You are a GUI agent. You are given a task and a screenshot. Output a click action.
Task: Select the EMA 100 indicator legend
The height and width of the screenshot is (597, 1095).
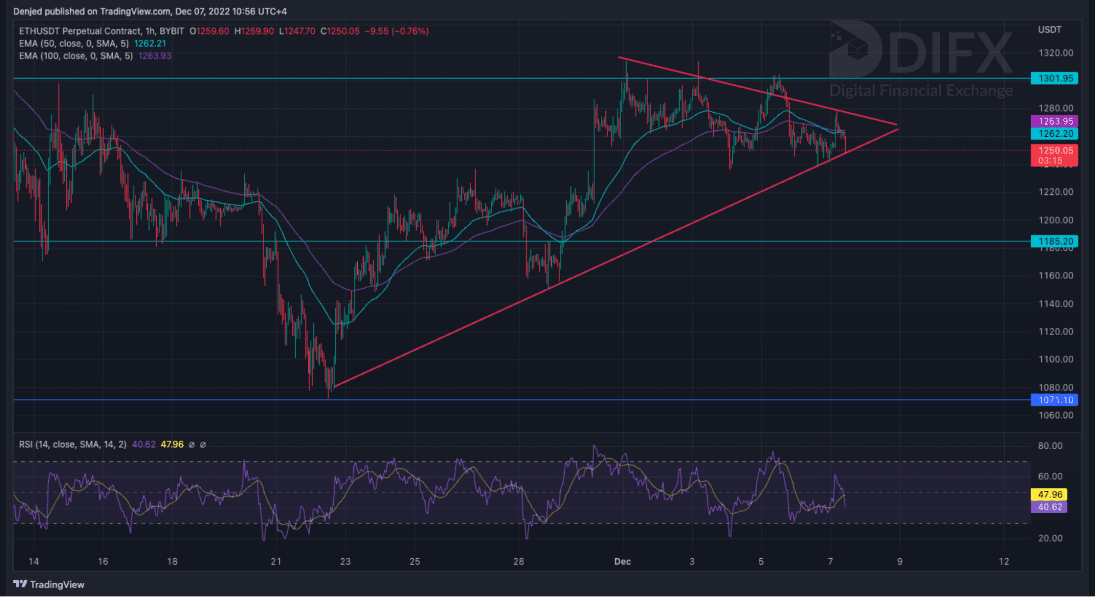(x=76, y=56)
